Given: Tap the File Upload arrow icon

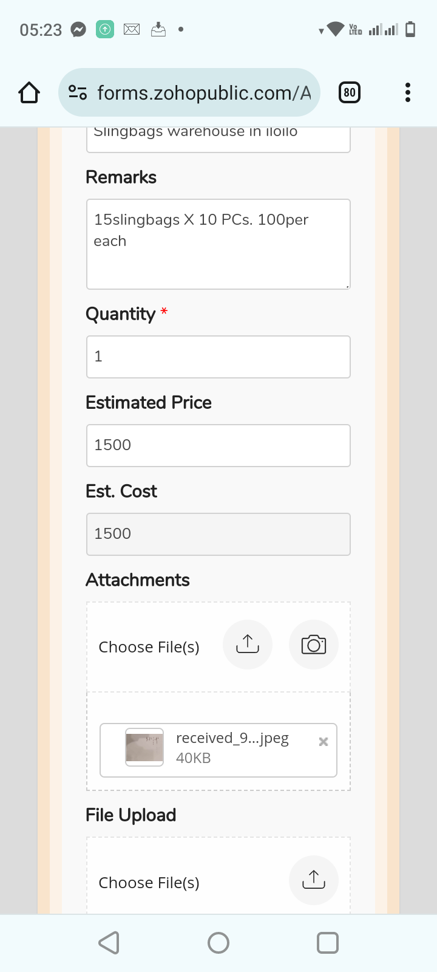Looking at the screenshot, I should 313,880.
